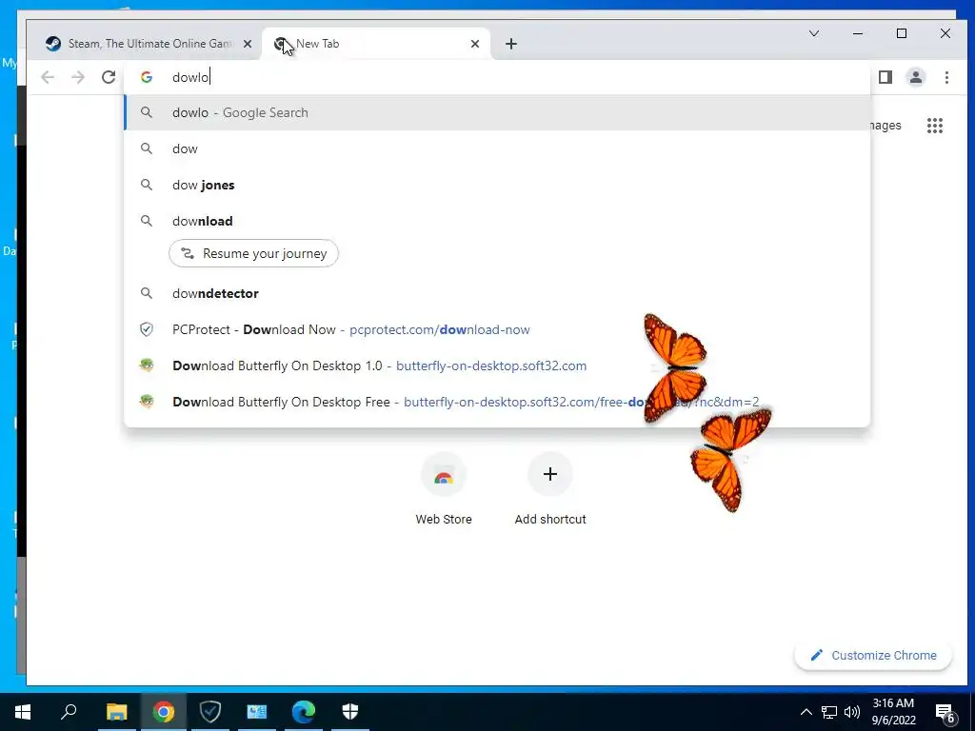Open the notification center icon
The width and height of the screenshot is (975, 731).
pos(945,712)
